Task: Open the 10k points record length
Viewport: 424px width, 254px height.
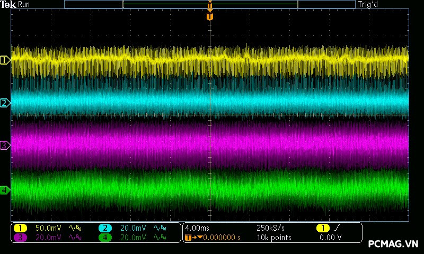Action: click(x=273, y=238)
